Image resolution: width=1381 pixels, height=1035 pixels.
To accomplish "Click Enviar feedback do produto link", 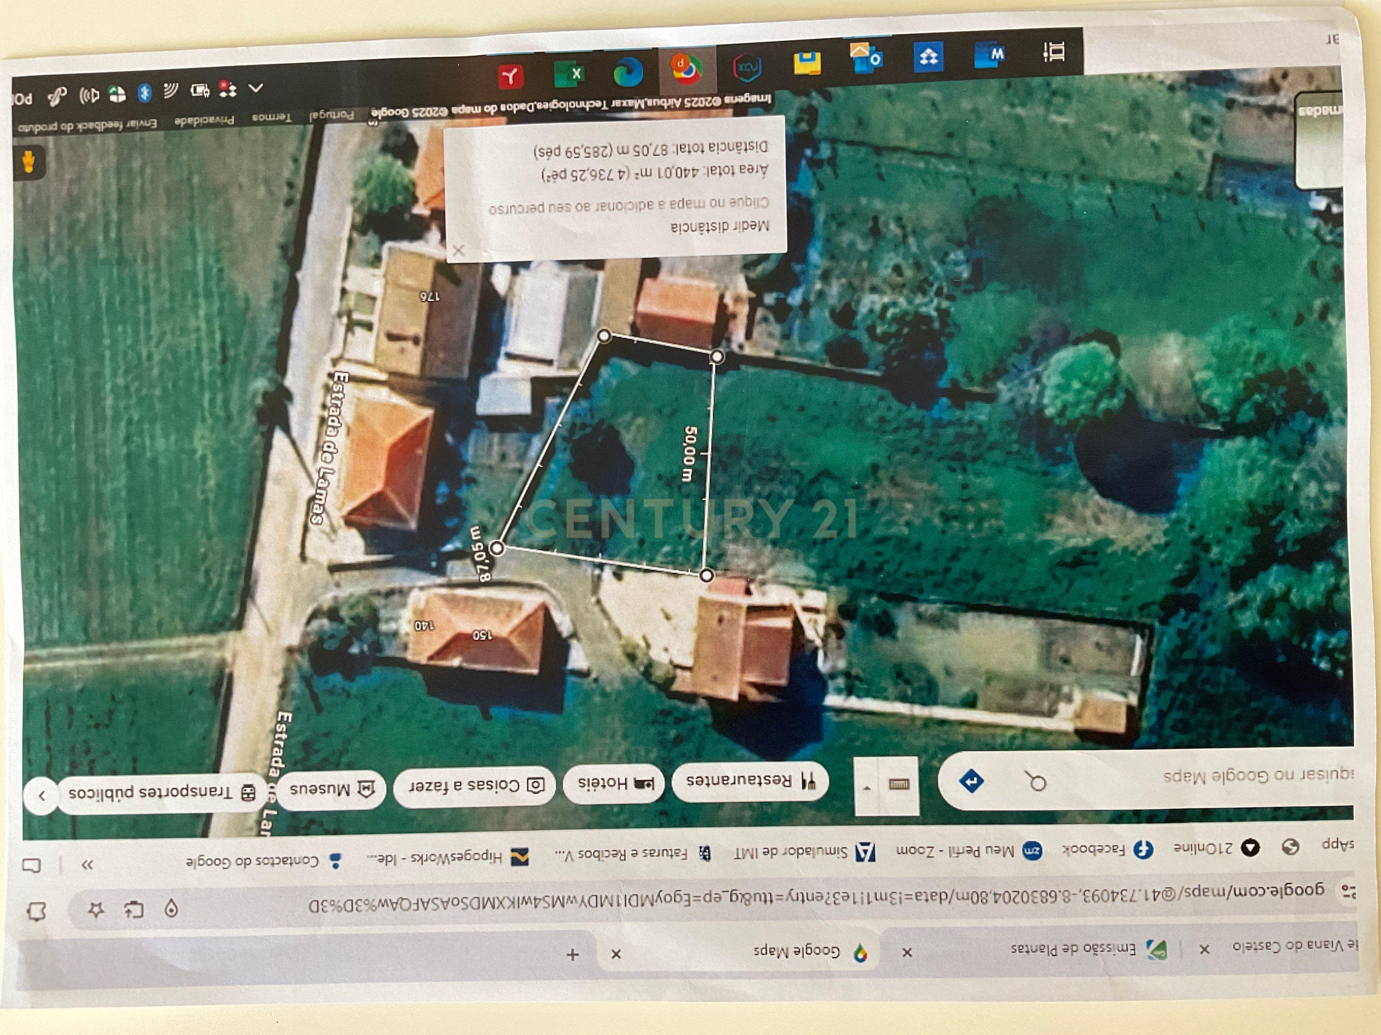I will click(x=87, y=125).
